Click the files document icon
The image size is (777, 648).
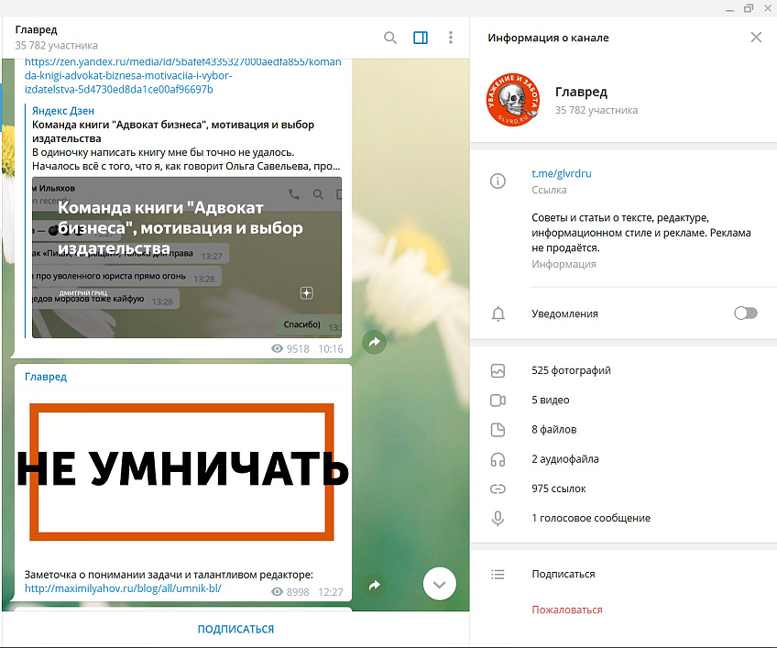pos(498,430)
